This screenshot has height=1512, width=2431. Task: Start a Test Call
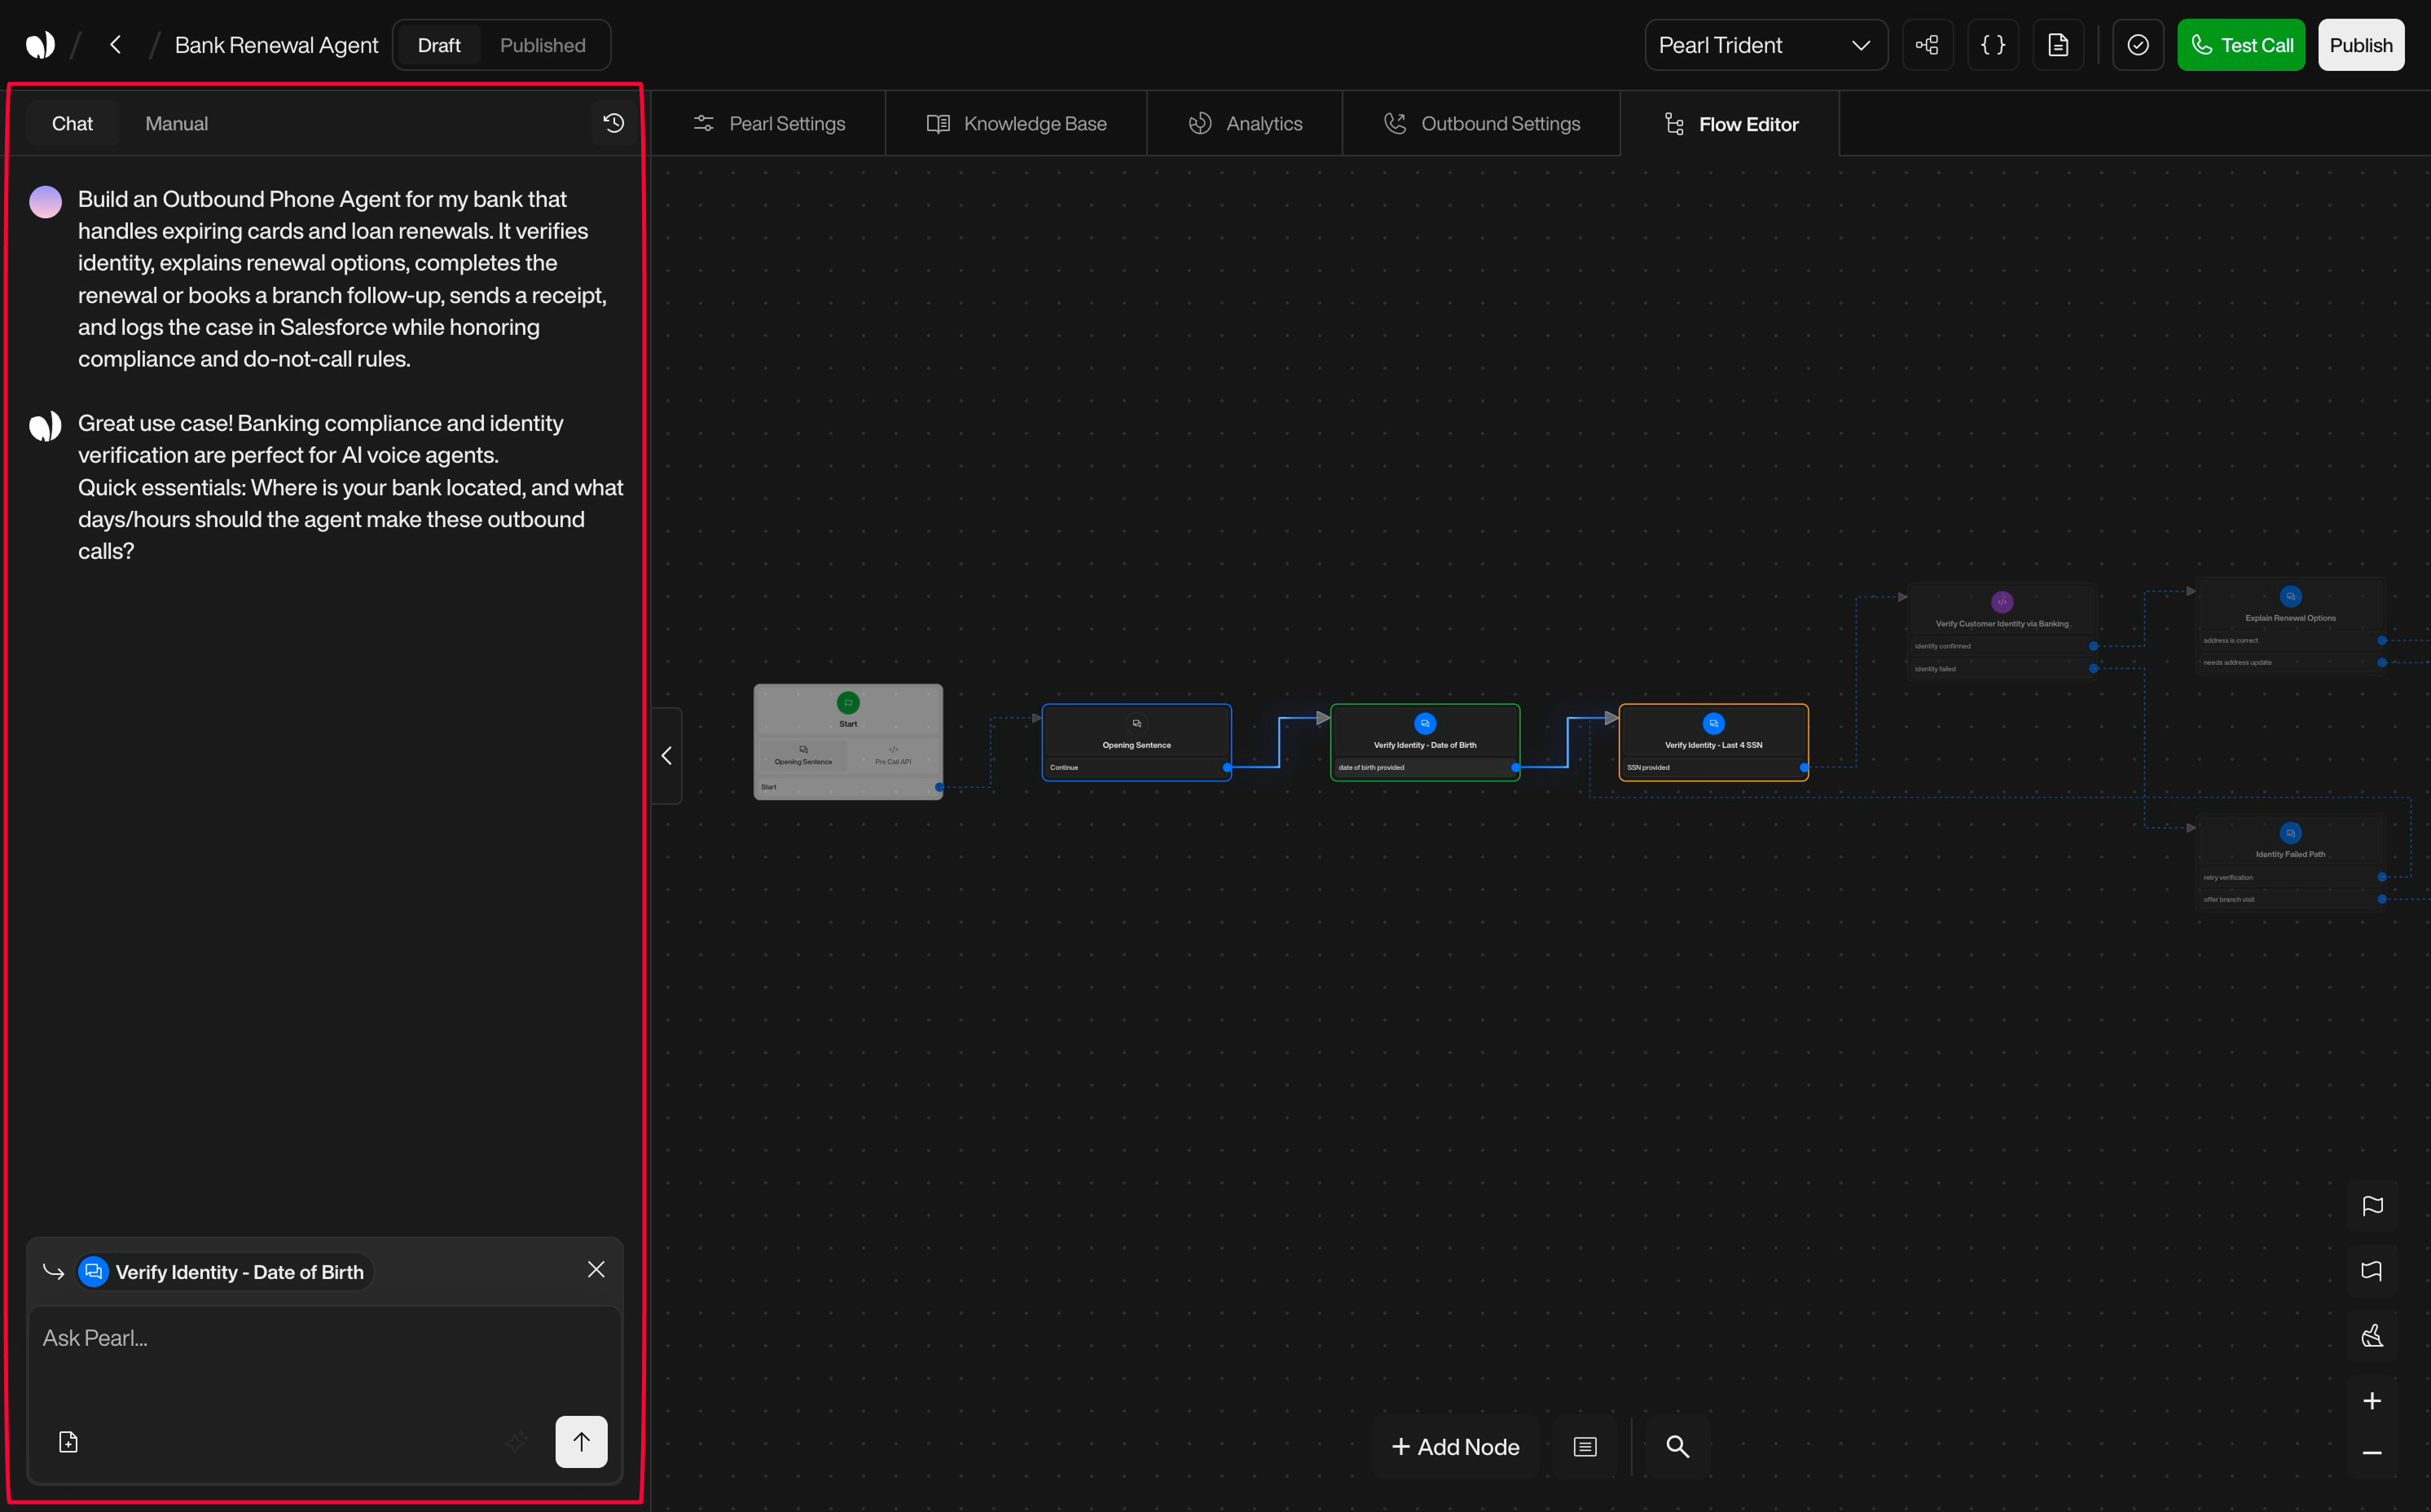pos(2241,44)
